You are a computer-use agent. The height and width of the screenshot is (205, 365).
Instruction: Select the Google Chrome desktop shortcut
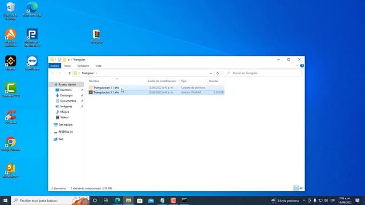tap(10, 143)
